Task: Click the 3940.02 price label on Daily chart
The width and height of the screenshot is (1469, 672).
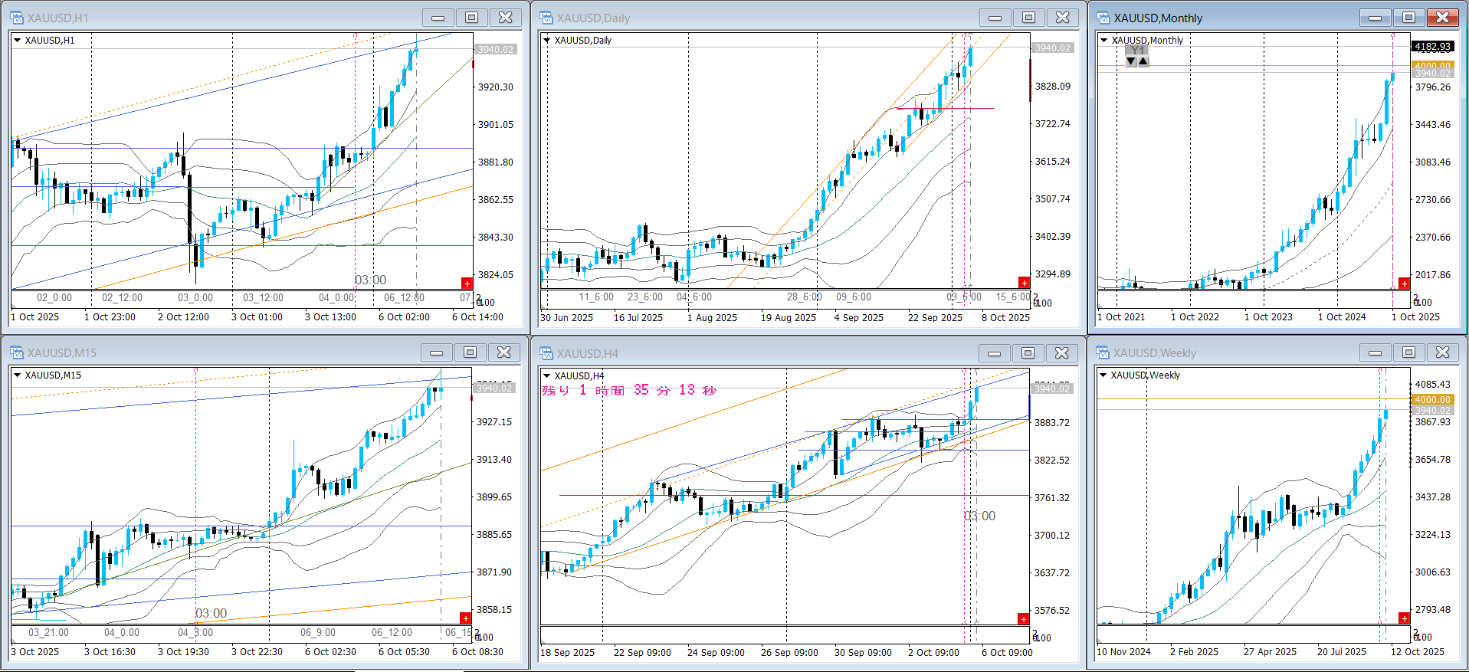Action: pyautogui.click(x=1053, y=48)
